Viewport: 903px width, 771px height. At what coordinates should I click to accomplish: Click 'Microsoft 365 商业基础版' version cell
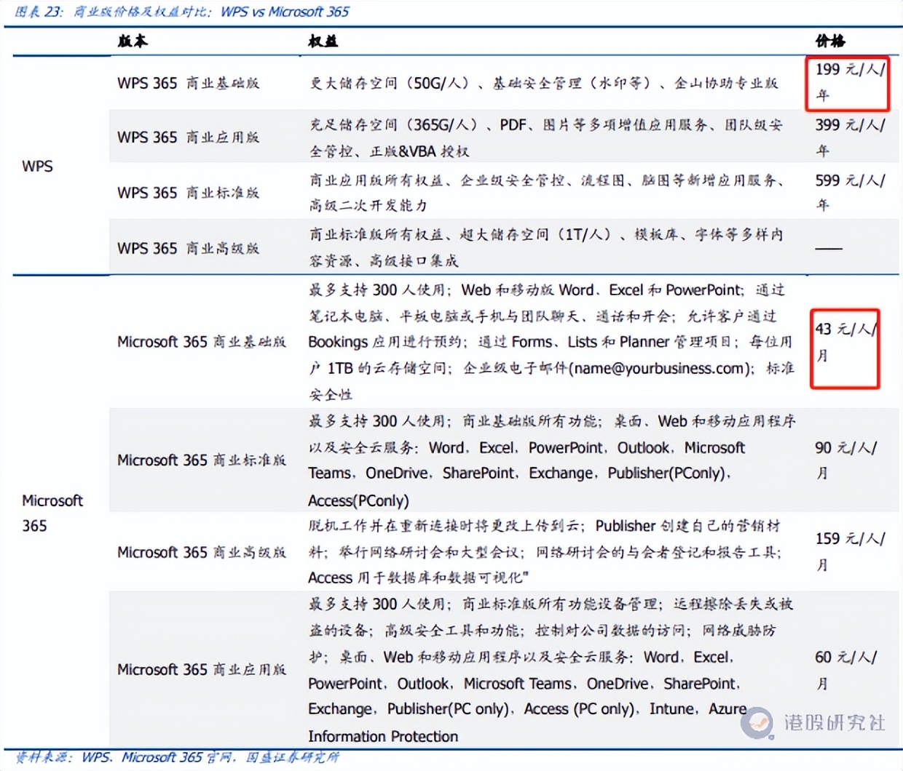click(202, 342)
